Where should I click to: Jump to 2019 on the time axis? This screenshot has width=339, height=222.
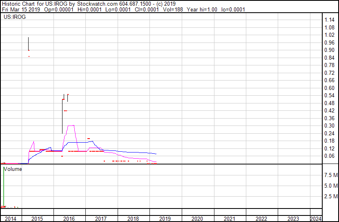pos(165,219)
